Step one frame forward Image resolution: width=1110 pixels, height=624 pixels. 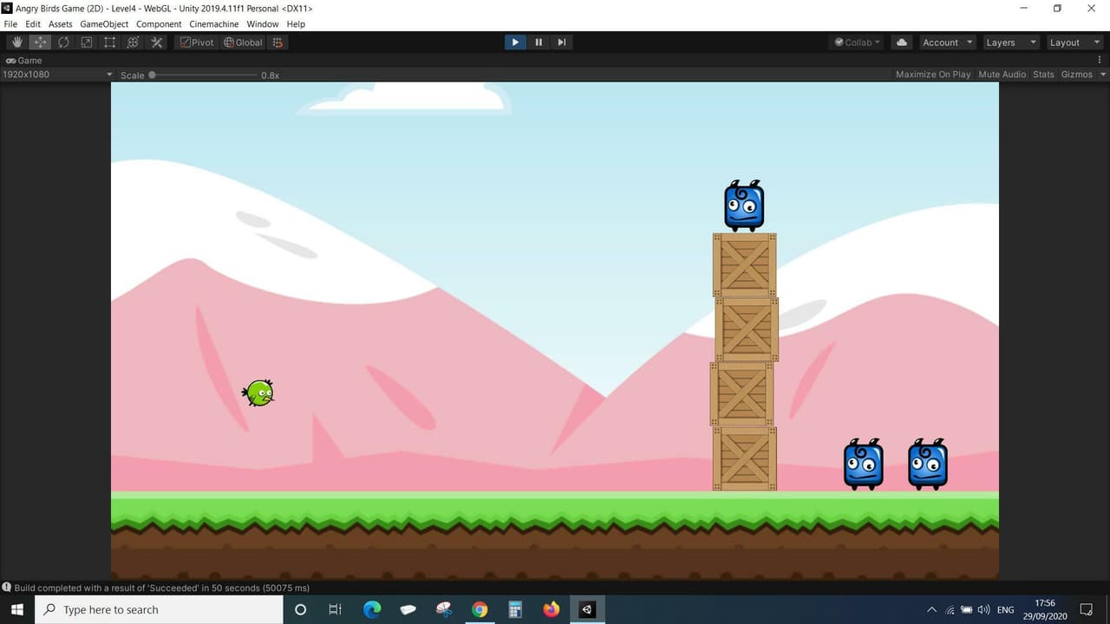pos(562,42)
